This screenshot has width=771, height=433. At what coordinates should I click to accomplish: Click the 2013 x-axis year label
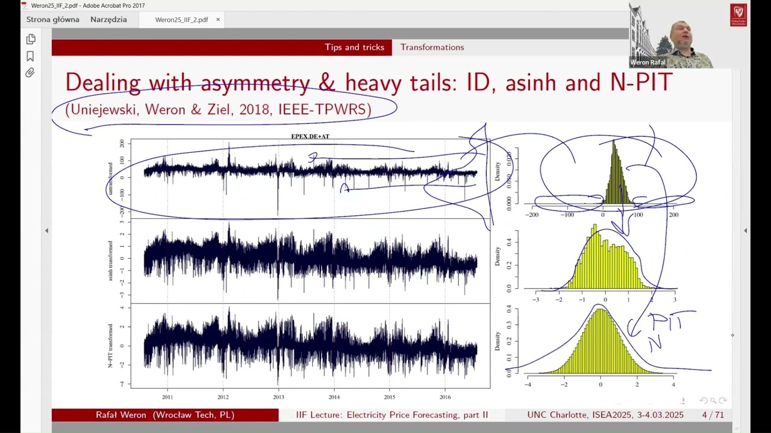click(x=278, y=397)
